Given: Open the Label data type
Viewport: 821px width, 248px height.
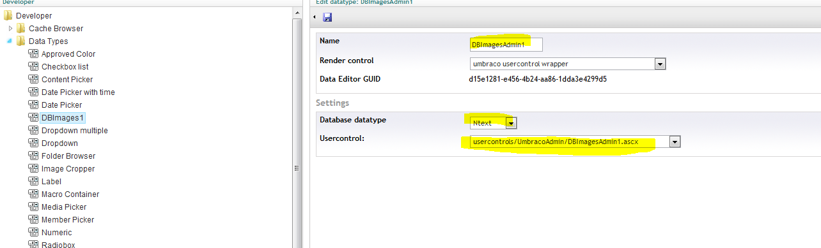Looking at the screenshot, I should [51, 181].
